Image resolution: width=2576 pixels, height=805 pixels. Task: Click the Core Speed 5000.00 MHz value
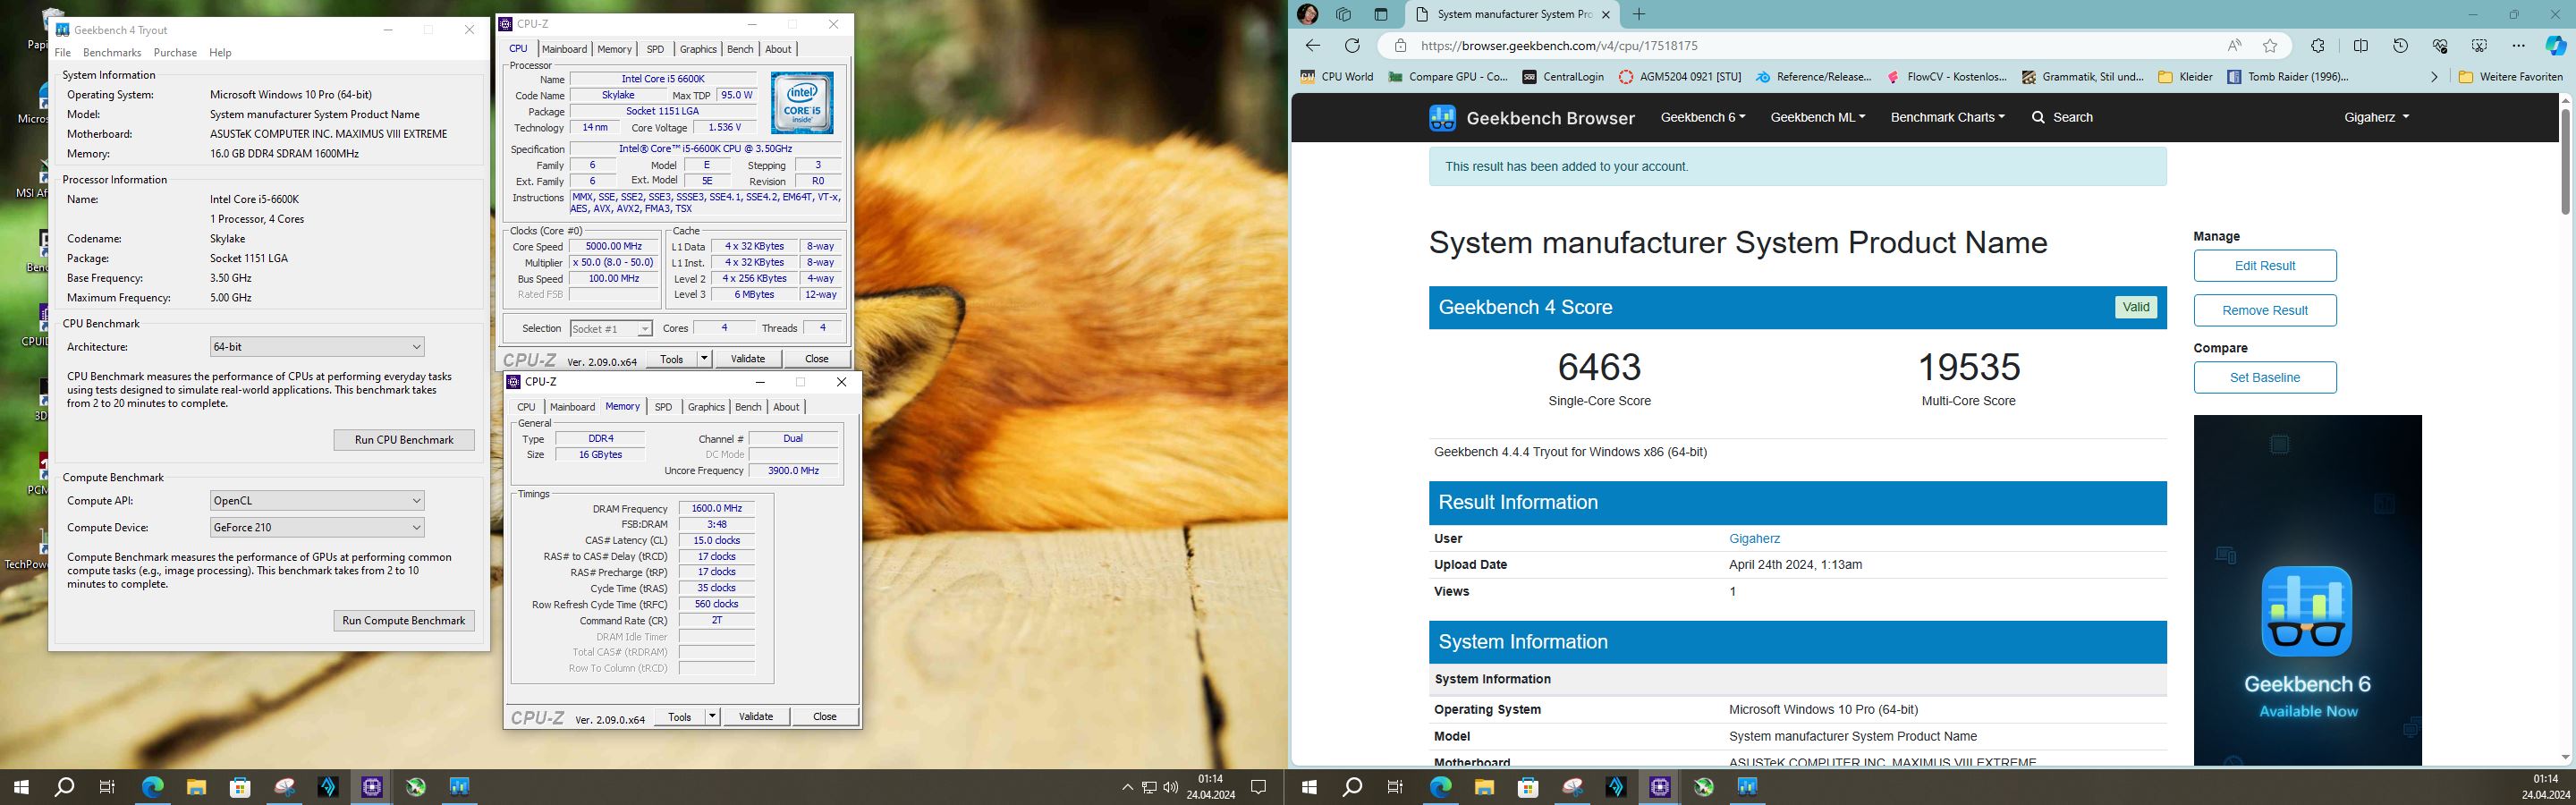[614, 246]
